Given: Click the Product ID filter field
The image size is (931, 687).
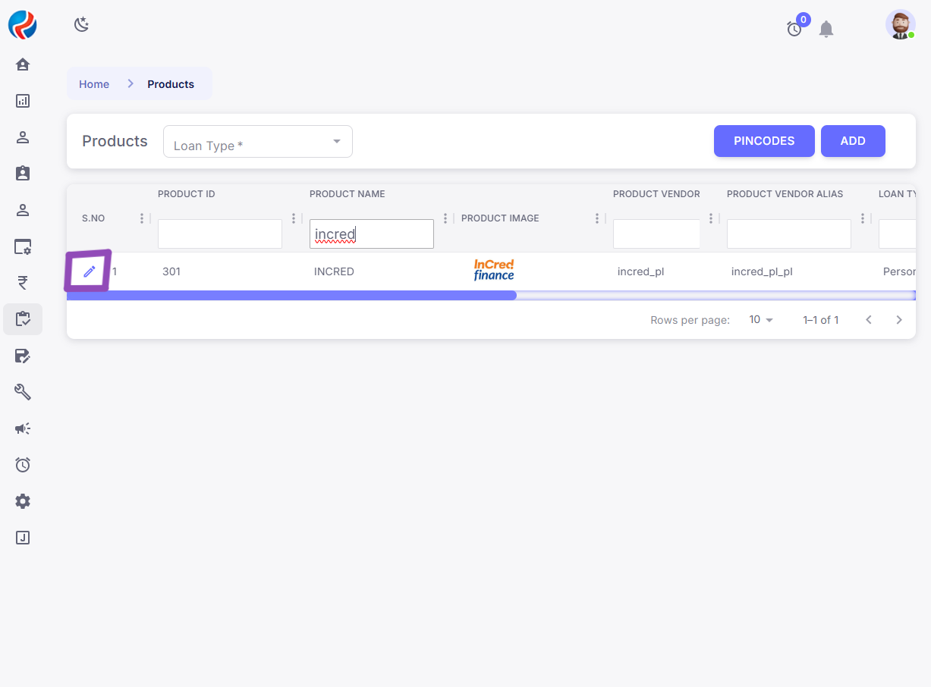Looking at the screenshot, I should pyautogui.click(x=220, y=234).
